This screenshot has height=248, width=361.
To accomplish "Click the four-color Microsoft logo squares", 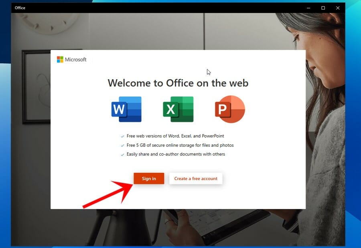I will tap(60, 60).
